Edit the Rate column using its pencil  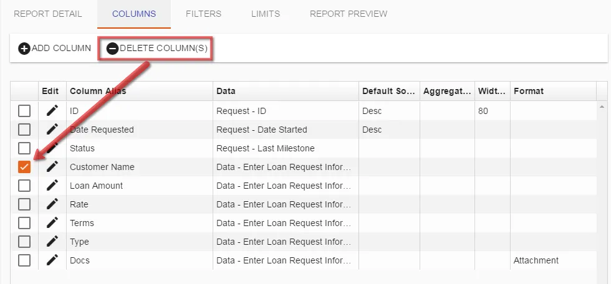(x=52, y=204)
